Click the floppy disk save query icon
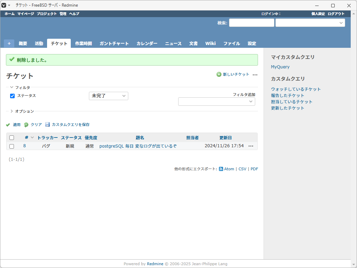The width and height of the screenshot is (357, 268). (47, 125)
